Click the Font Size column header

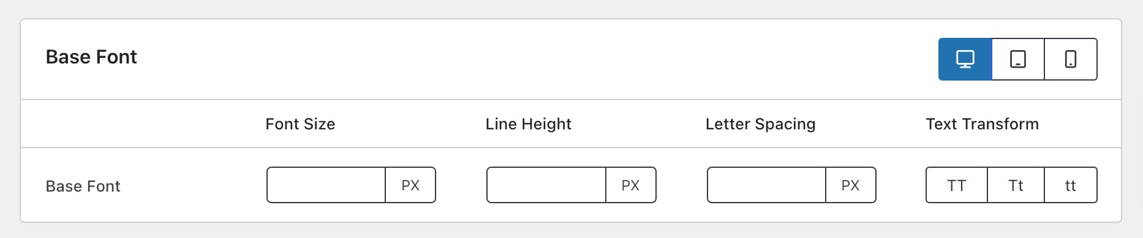300,124
